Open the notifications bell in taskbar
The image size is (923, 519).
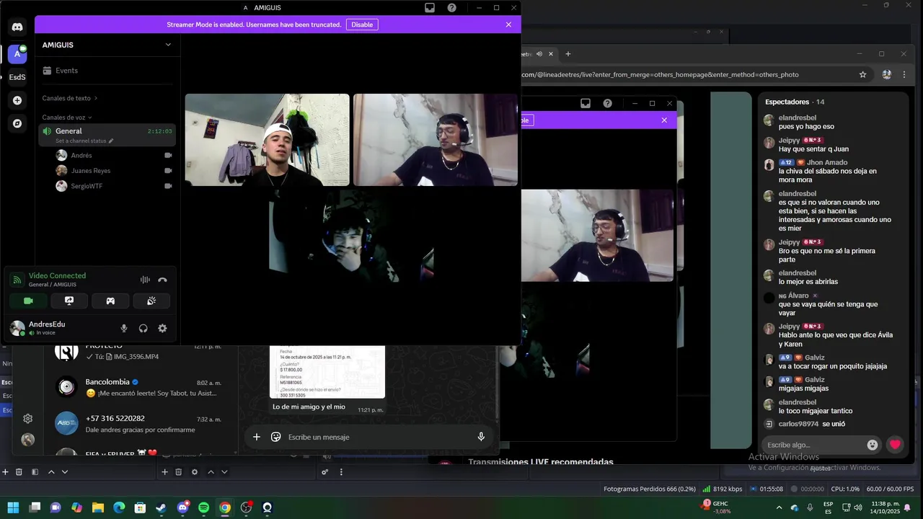pos(907,507)
